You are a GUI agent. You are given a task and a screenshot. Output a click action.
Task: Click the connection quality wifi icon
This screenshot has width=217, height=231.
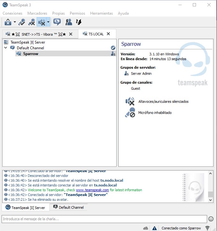click(207, 228)
